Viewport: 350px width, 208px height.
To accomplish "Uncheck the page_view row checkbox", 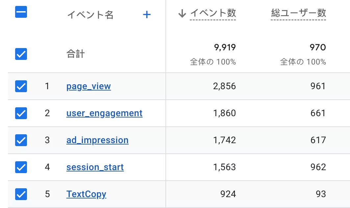I will 21,86.
